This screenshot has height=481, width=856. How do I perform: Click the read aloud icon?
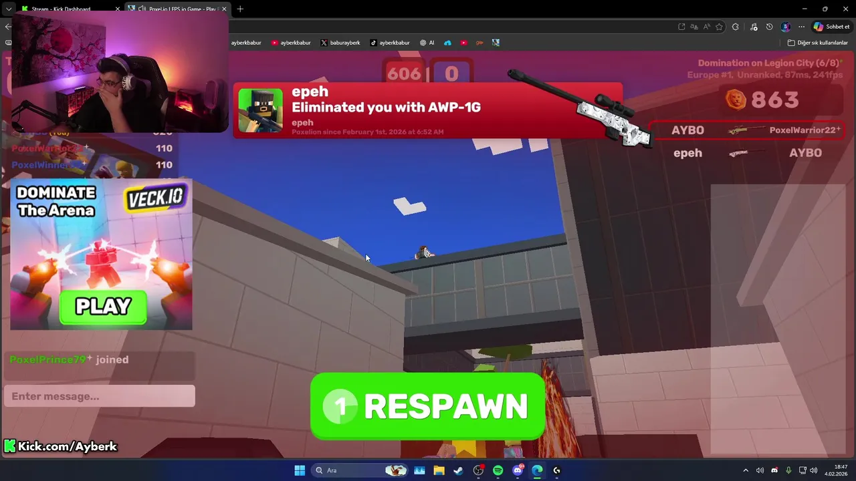[707, 27]
